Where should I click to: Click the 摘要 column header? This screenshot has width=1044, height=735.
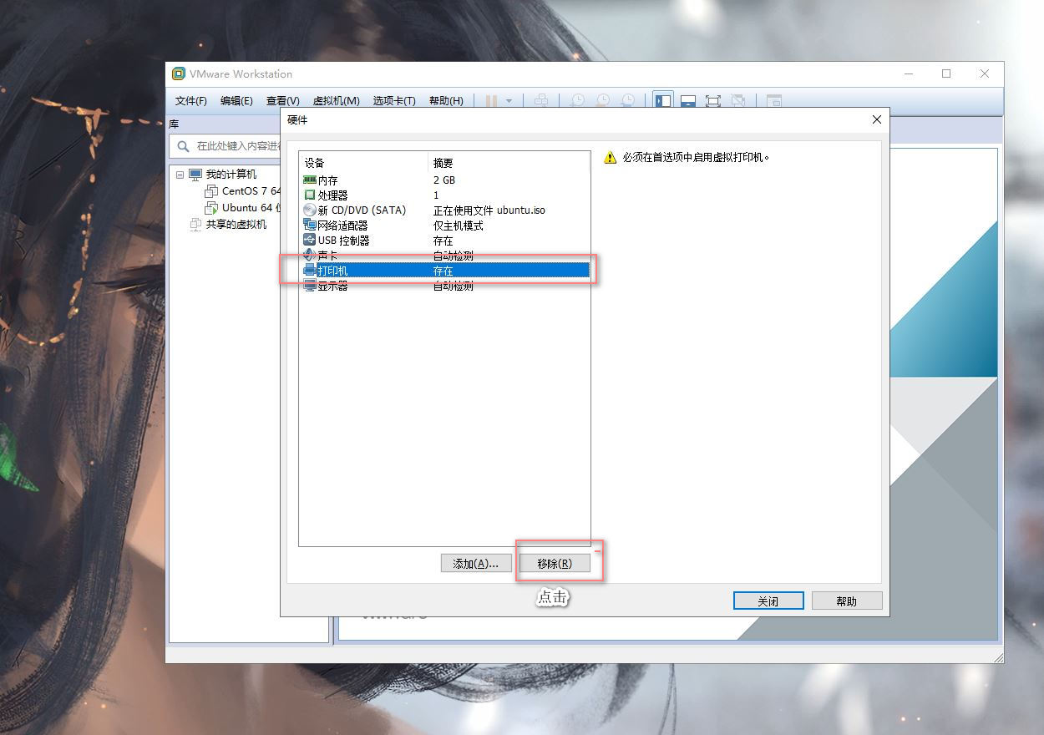[509, 163]
